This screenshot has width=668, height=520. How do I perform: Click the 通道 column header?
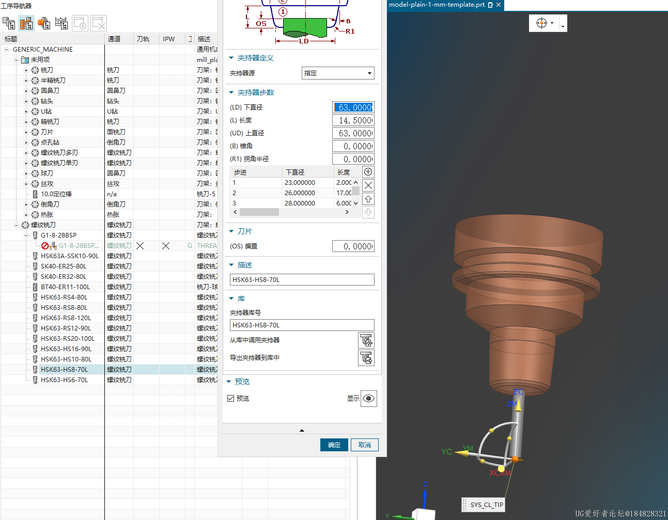pyautogui.click(x=119, y=39)
